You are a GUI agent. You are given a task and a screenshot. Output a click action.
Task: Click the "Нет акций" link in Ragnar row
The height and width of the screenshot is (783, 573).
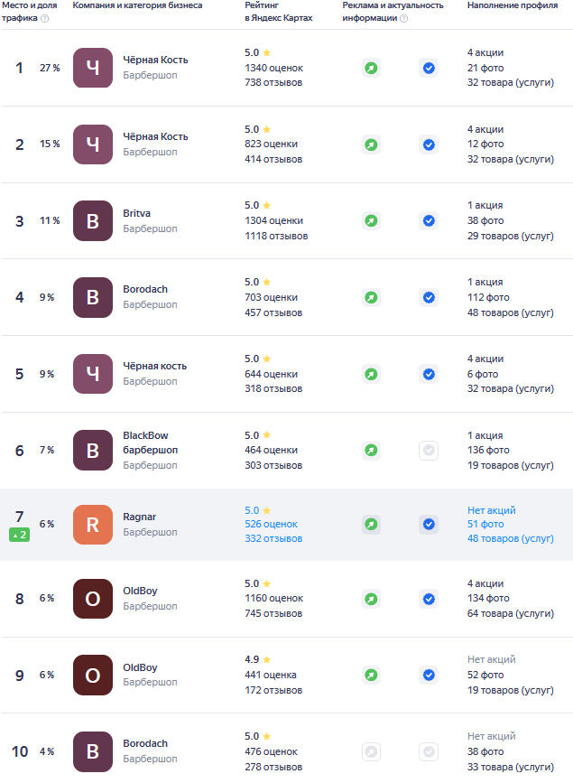coord(492,510)
